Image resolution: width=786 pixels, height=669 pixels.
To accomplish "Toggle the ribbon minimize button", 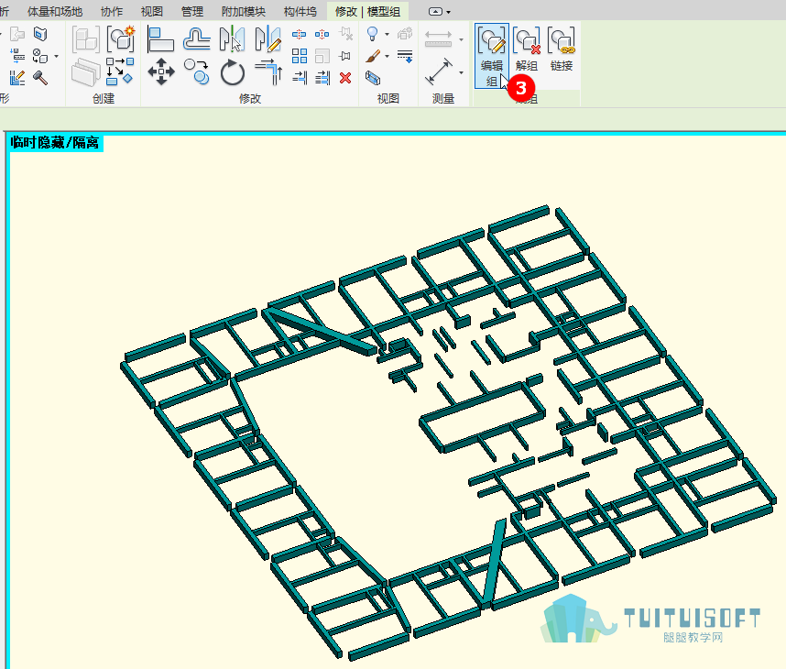I will (x=436, y=12).
